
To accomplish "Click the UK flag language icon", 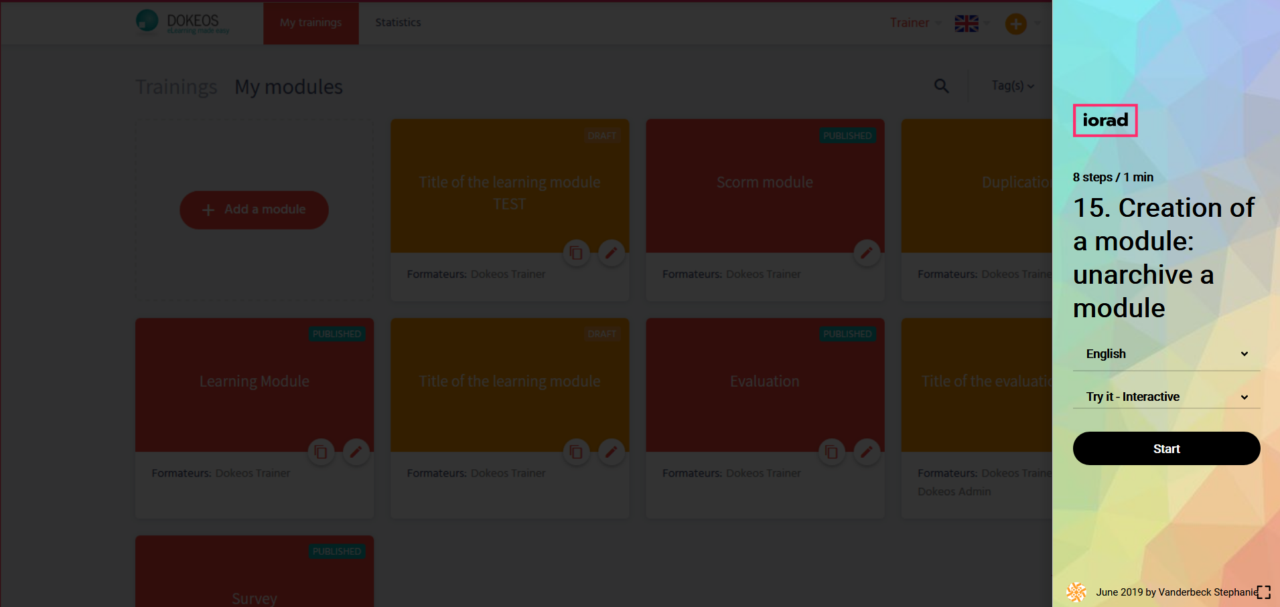I will coord(966,23).
